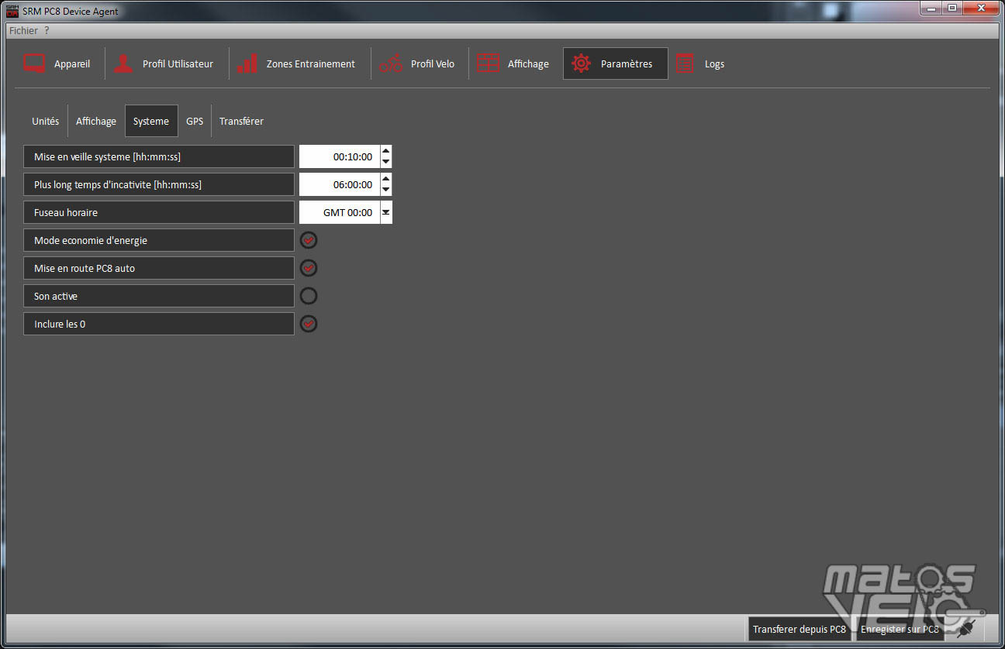
Task: Open the Profil Utilisateur section
Action: point(164,64)
